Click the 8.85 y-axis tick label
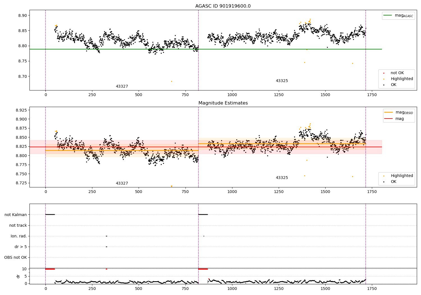 (x=22, y=31)
